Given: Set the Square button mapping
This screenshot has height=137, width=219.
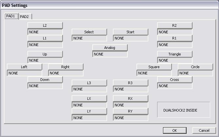Looking at the screenshot, I should pos(154,67).
